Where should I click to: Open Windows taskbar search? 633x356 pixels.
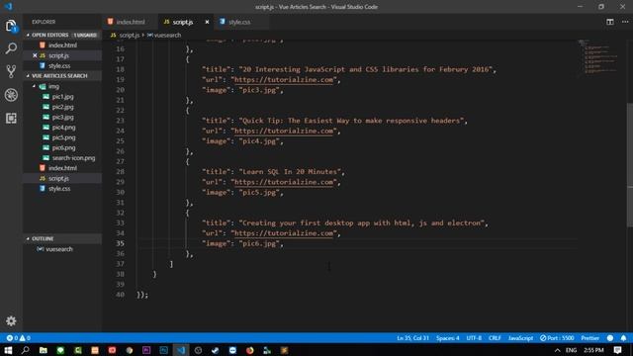[25, 350]
